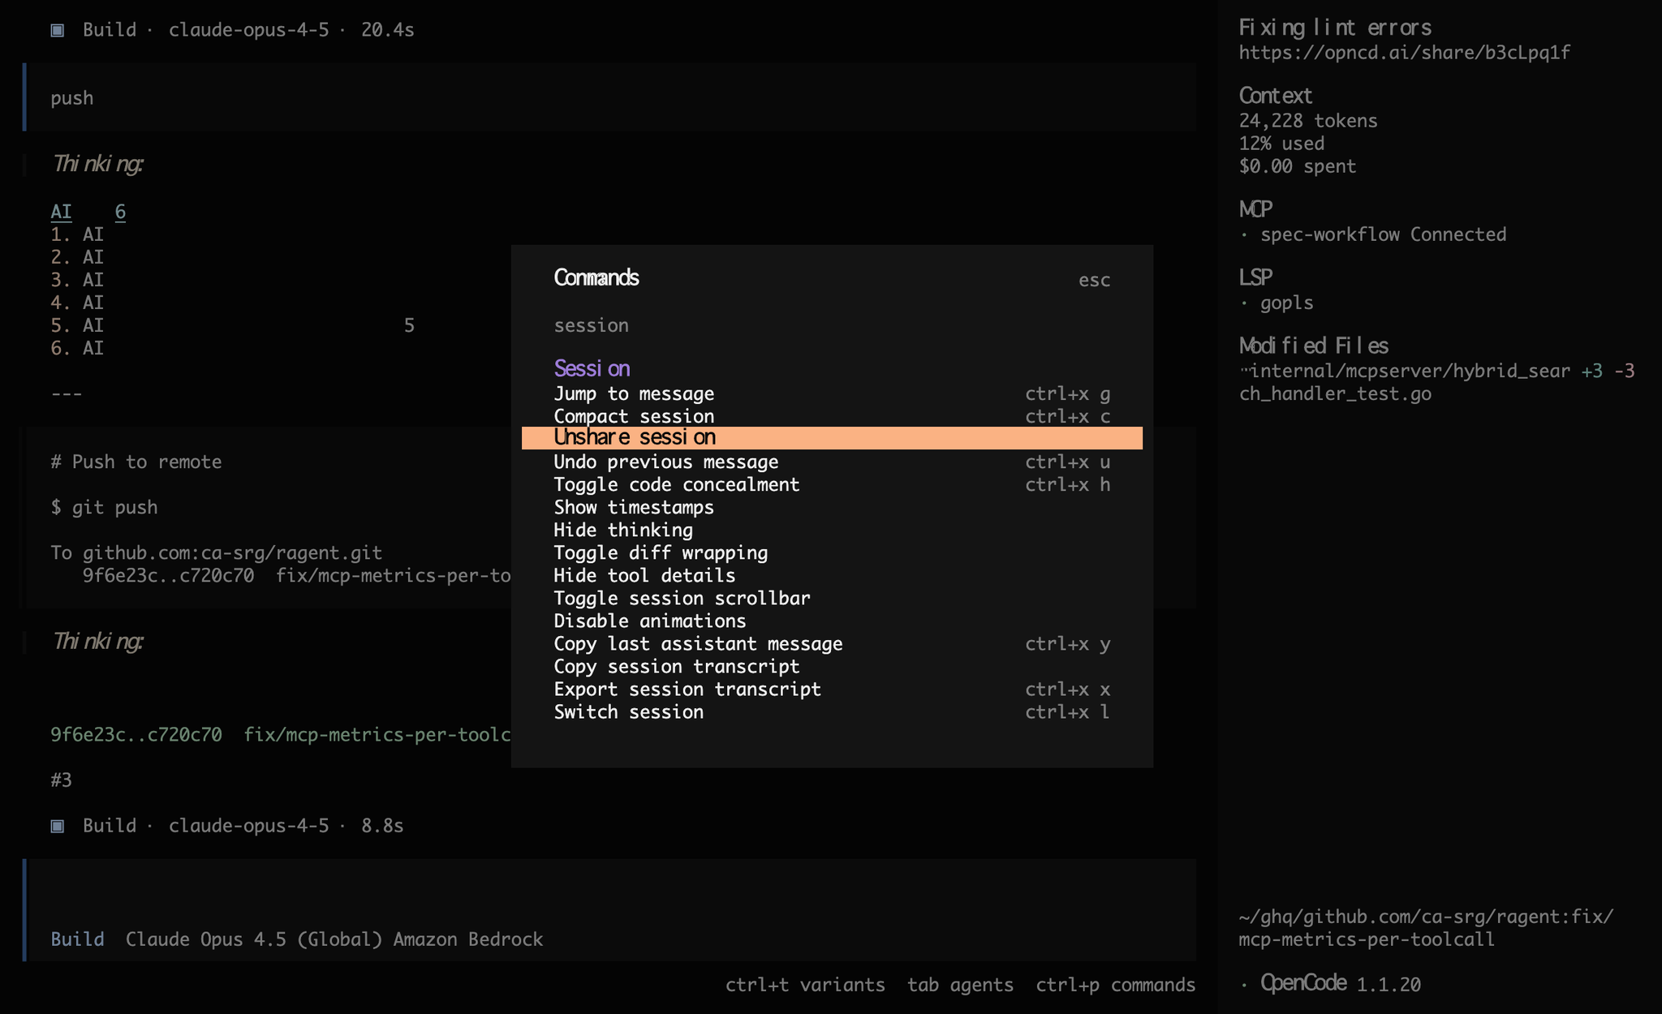
Task: Select Show timestamps command
Action: (634, 508)
